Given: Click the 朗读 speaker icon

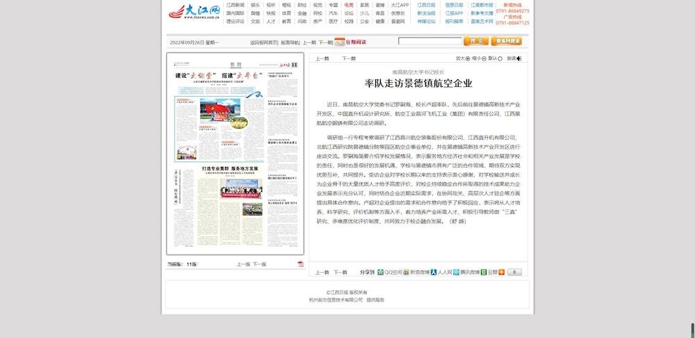Looking at the screenshot, I should [518, 58].
